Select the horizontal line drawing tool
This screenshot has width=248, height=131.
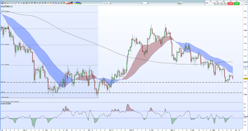coord(21,3)
